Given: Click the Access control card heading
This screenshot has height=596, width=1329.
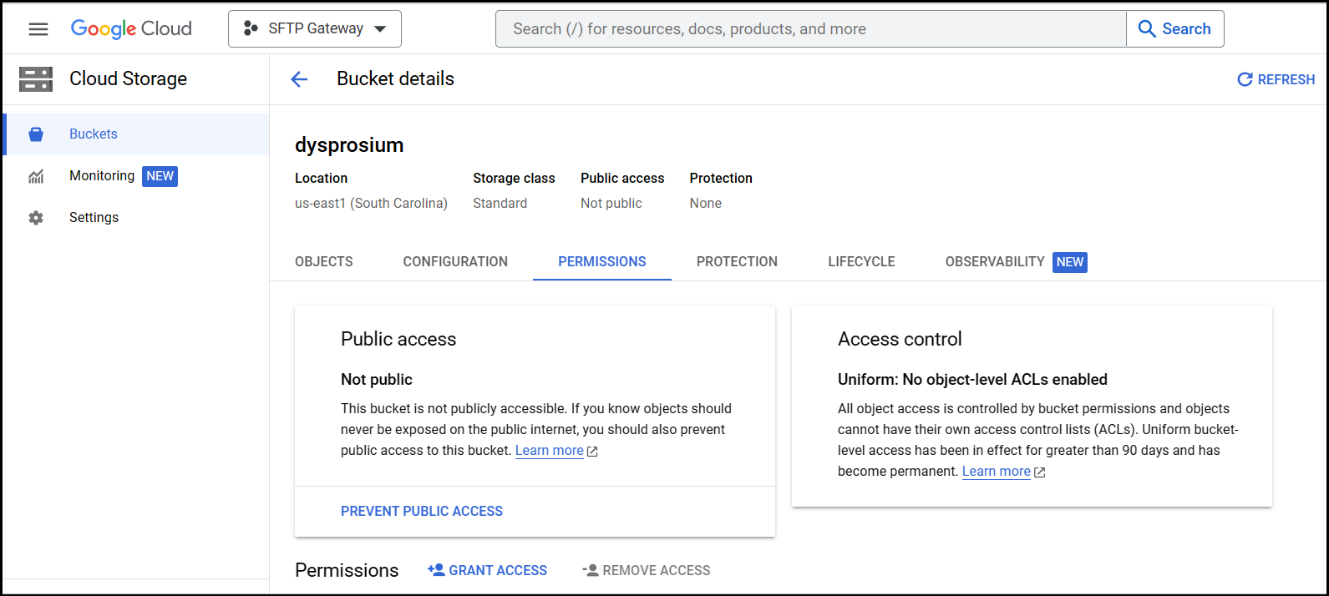Looking at the screenshot, I should point(900,339).
